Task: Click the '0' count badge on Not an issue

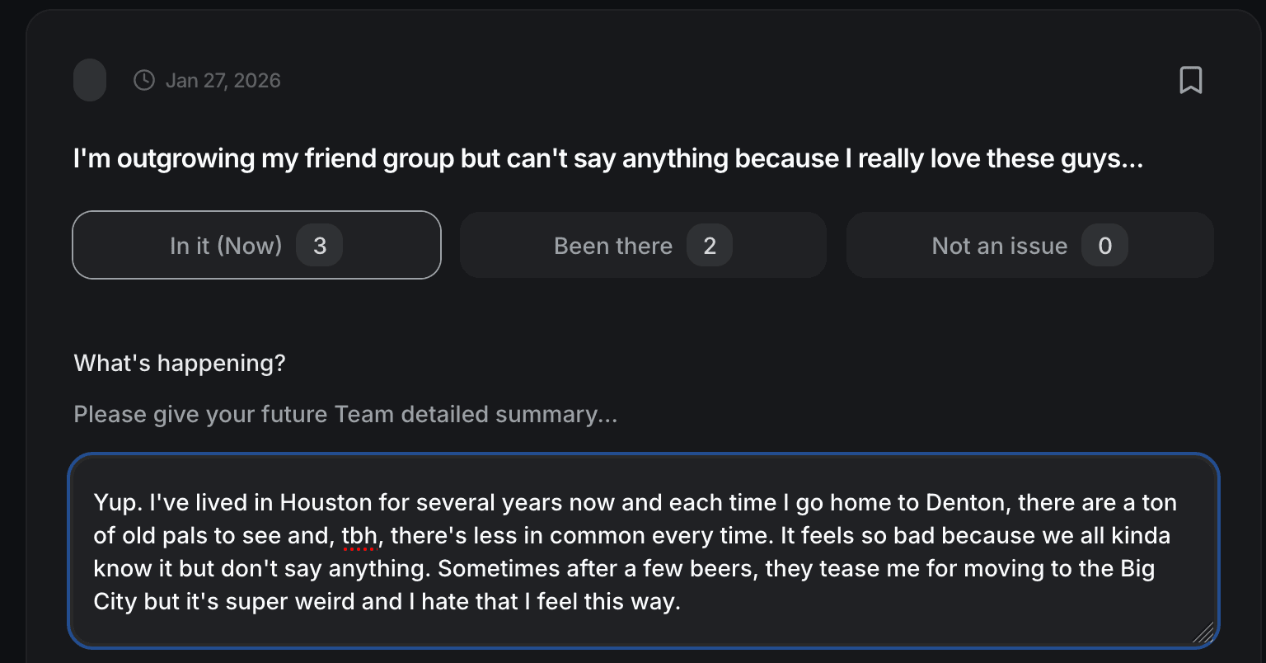Action: pos(1104,245)
